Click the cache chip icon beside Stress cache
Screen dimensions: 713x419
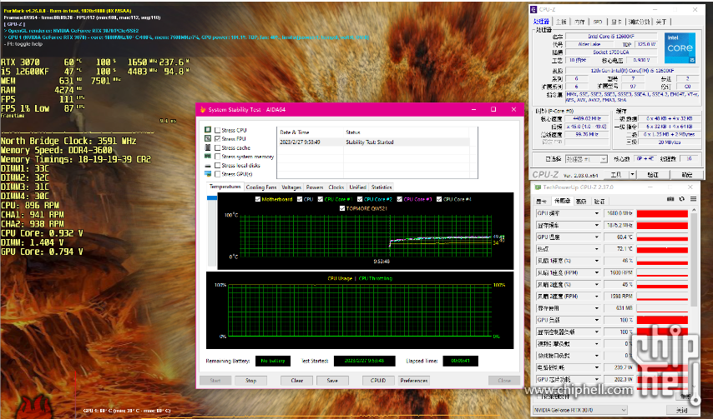(x=208, y=147)
